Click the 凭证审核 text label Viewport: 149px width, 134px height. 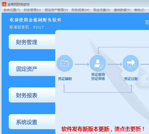(x=98, y=79)
